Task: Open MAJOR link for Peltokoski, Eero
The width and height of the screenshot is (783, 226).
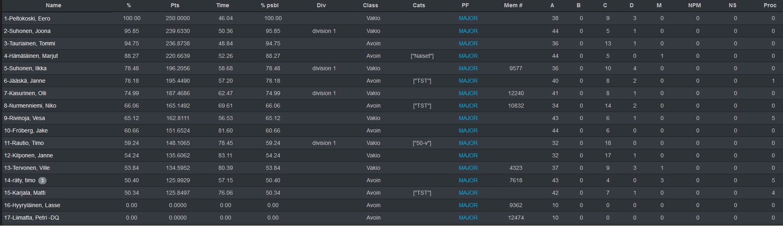Action: point(468,18)
